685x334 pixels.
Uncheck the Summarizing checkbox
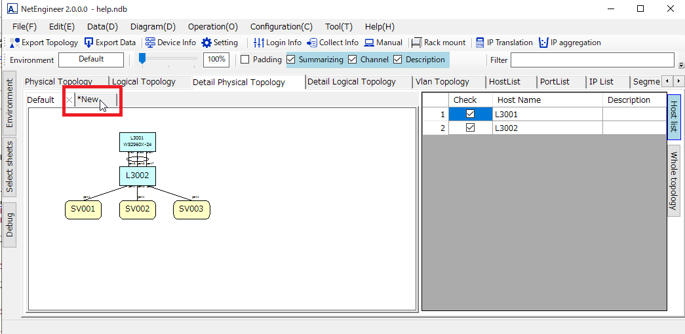292,60
